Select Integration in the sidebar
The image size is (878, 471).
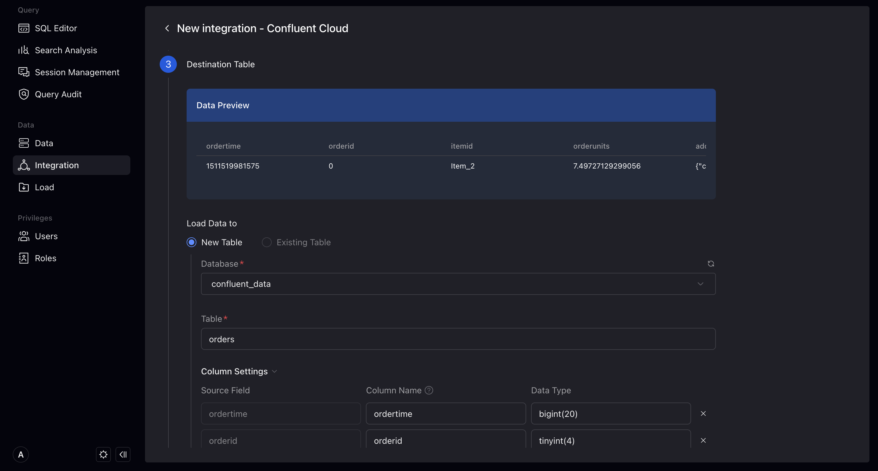[57, 165]
